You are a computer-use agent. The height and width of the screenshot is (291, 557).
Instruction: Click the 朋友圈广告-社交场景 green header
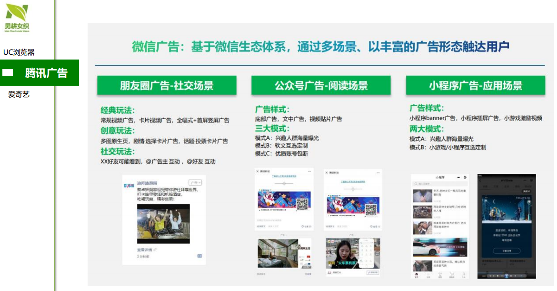tap(167, 85)
